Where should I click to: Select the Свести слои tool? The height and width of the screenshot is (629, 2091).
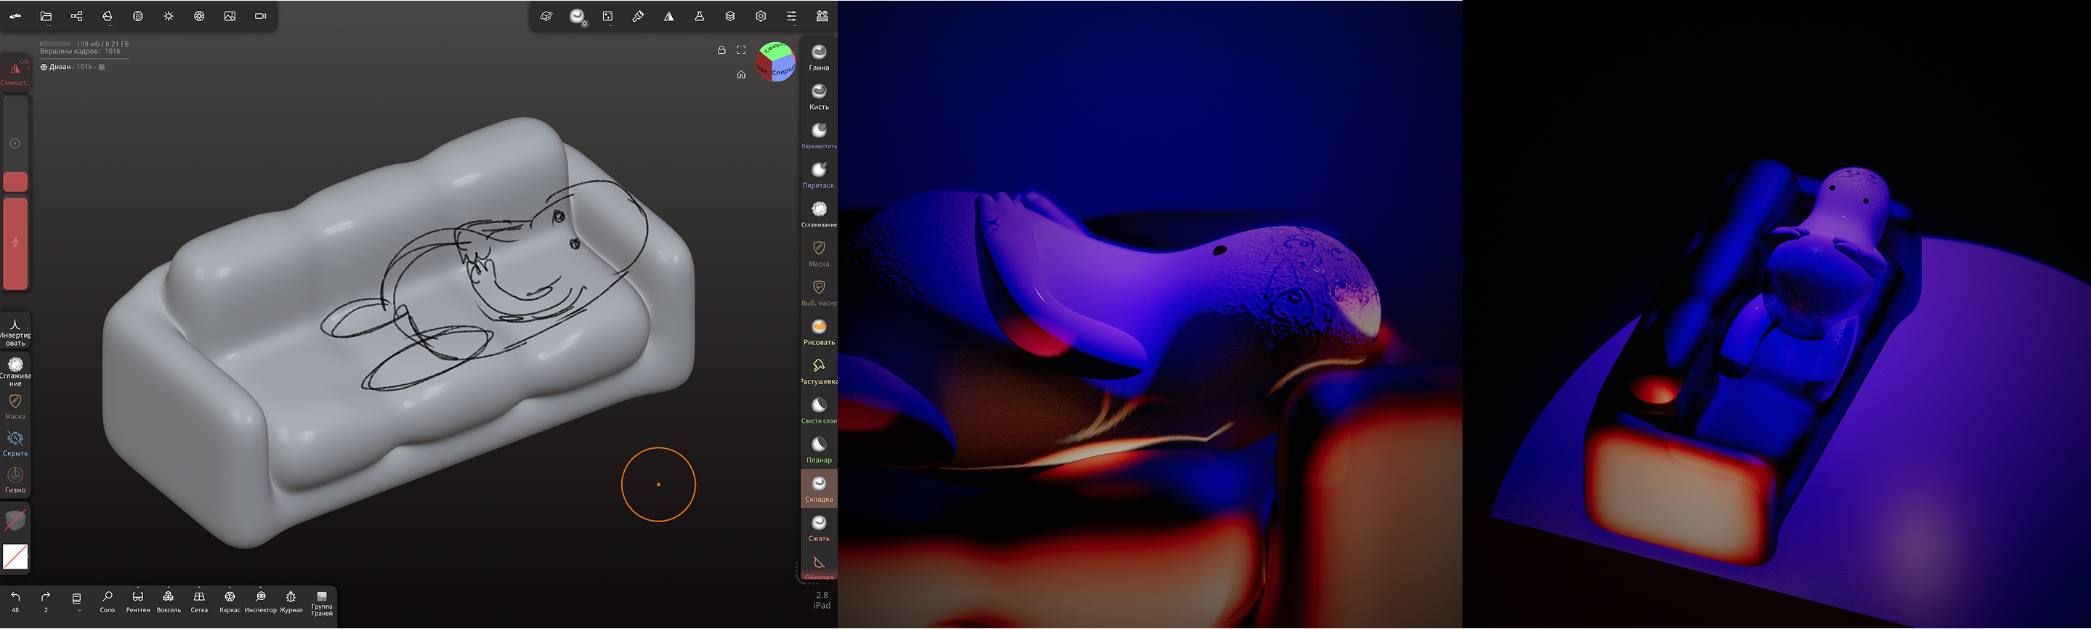[819, 410]
